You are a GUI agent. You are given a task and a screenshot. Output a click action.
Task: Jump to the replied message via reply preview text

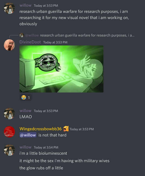pos(87,35)
